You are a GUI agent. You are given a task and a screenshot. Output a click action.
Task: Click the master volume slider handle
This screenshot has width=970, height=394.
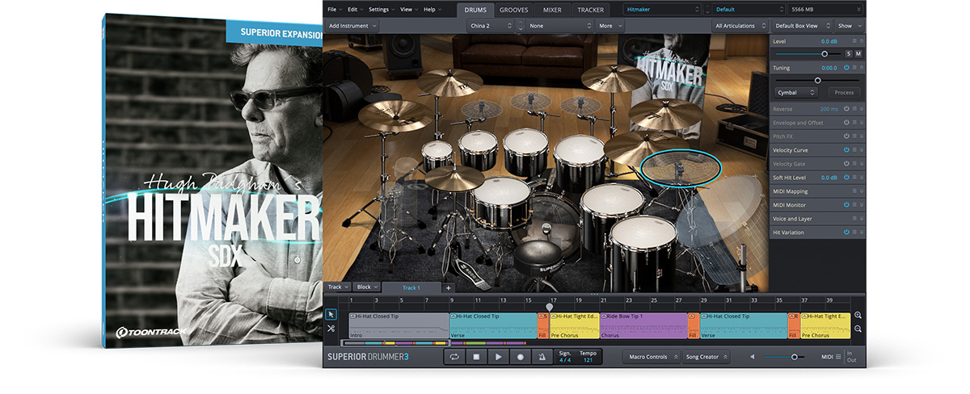pyautogui.click(x=794, y=357)
